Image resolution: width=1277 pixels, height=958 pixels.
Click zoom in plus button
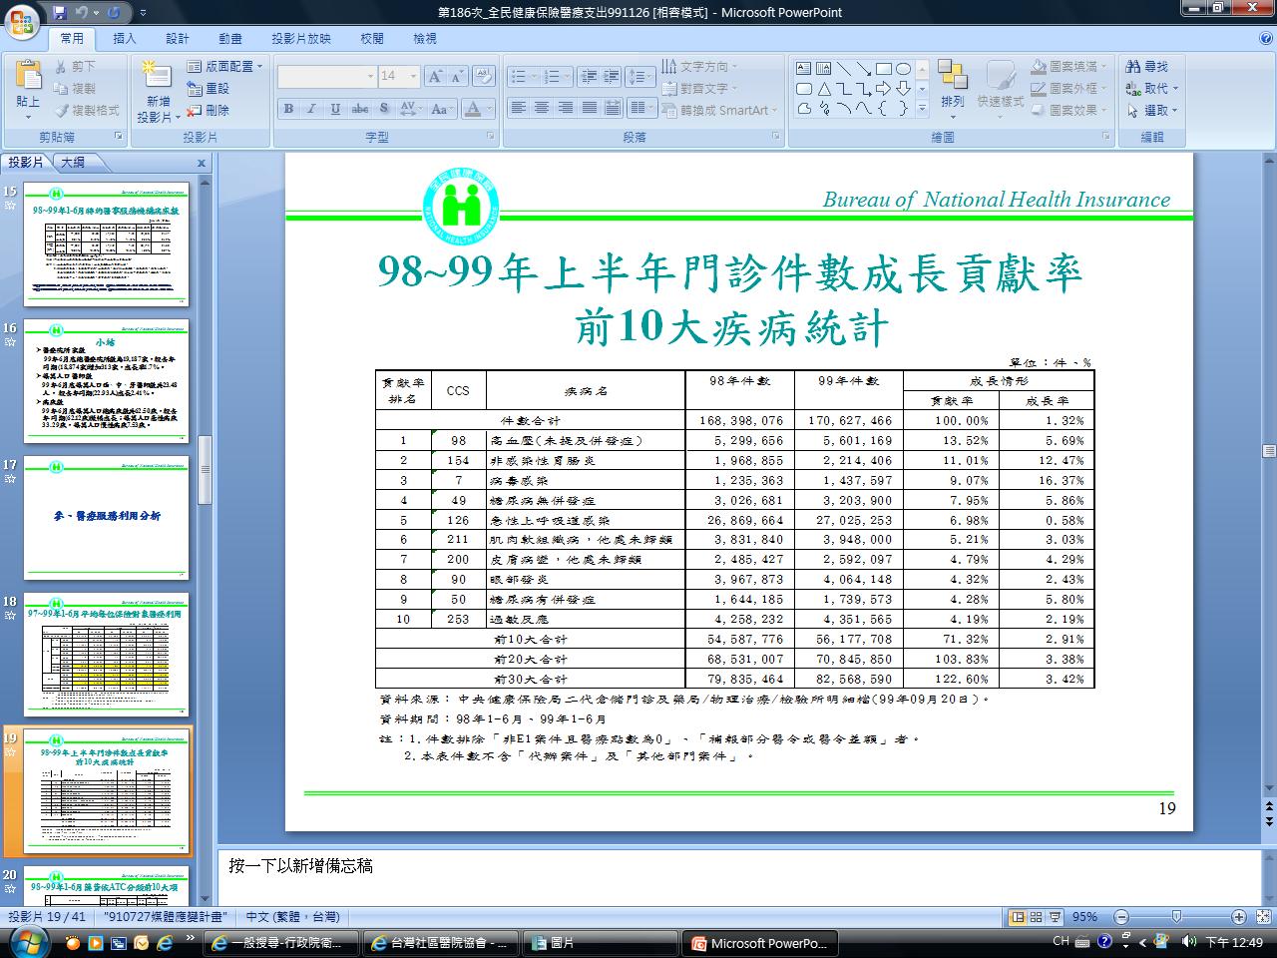click(x=1238, y=917)
